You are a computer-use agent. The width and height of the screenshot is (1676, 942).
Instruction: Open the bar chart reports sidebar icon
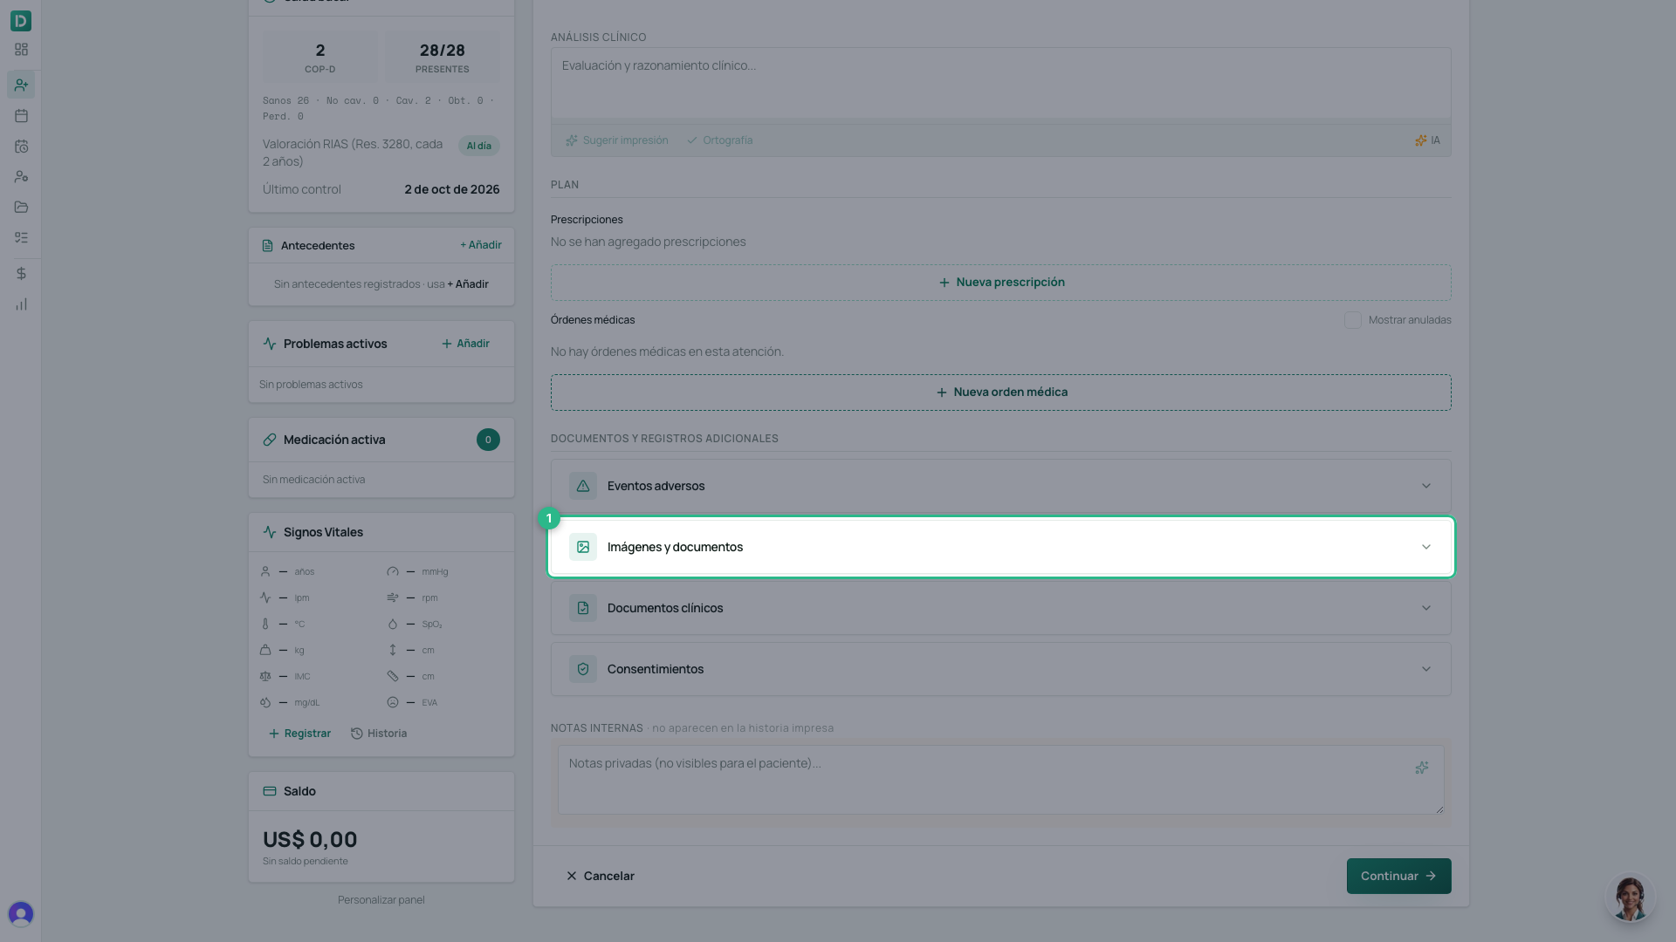[21, 304]
